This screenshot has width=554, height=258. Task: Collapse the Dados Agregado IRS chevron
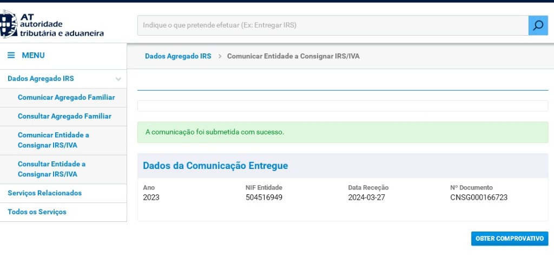click(x=118, y=79)
